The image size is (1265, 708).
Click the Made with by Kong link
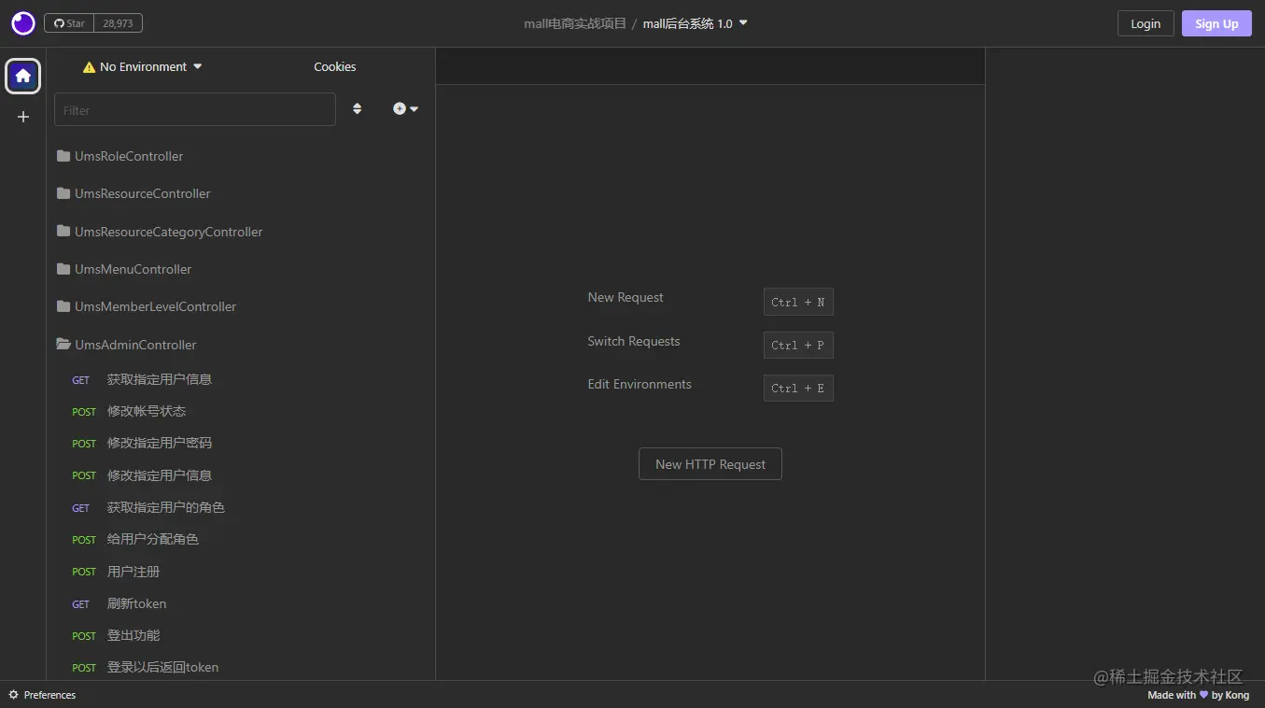point(1199,695)
